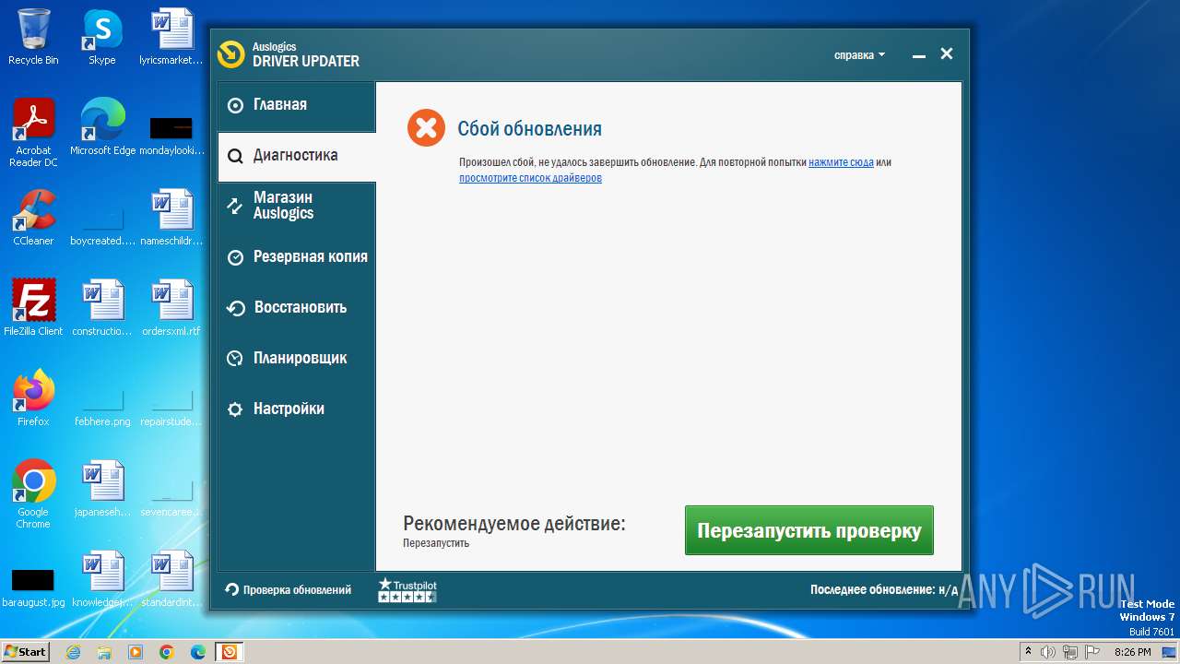This screenshot has width=1180, height=664.
Task: Select the nameschildr document icon
Action: point(171,218)
